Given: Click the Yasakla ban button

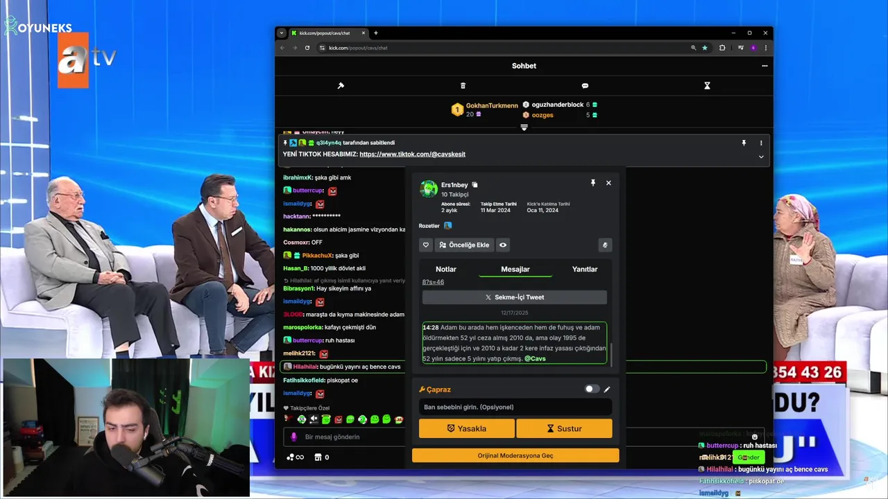Looking at the screenshot, I should (x=467, y=428).
